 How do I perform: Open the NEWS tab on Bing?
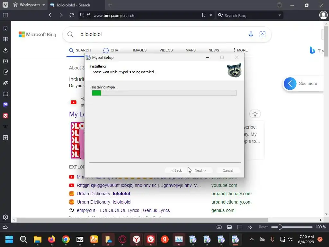[214, 50]
